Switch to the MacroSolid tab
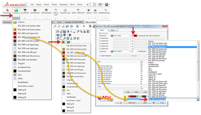Viewport: 201px width, 115px height. [90, 22]
